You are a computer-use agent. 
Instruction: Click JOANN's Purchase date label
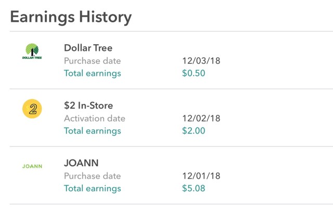pyautogui.click(x=92, y=176)
